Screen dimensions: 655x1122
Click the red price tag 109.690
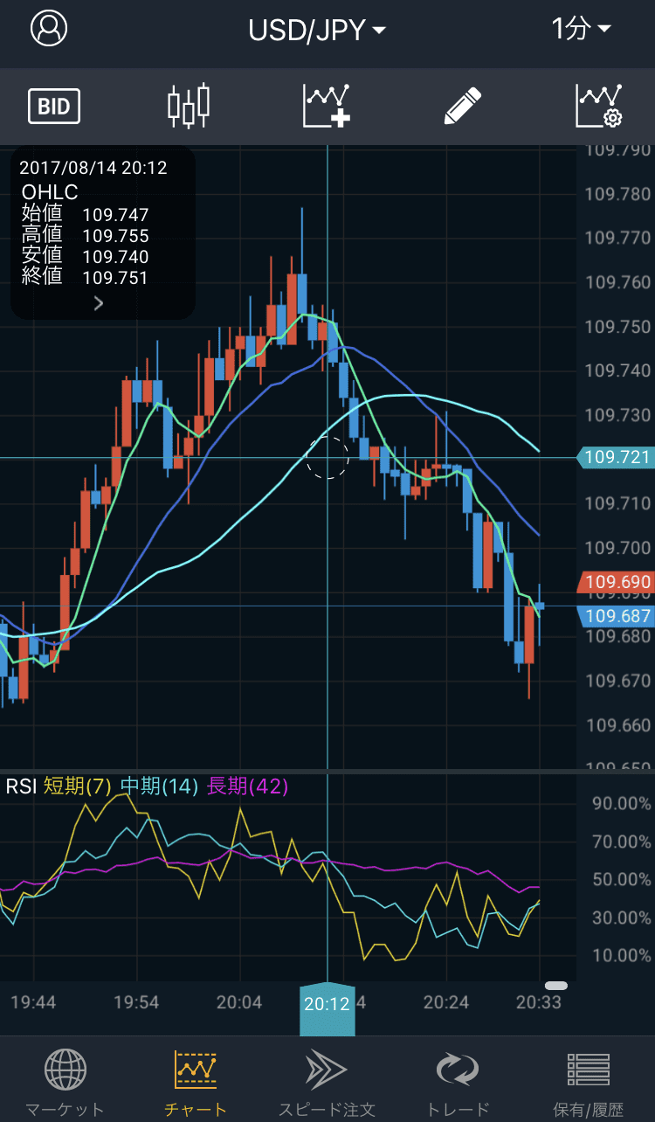[616, 582]
